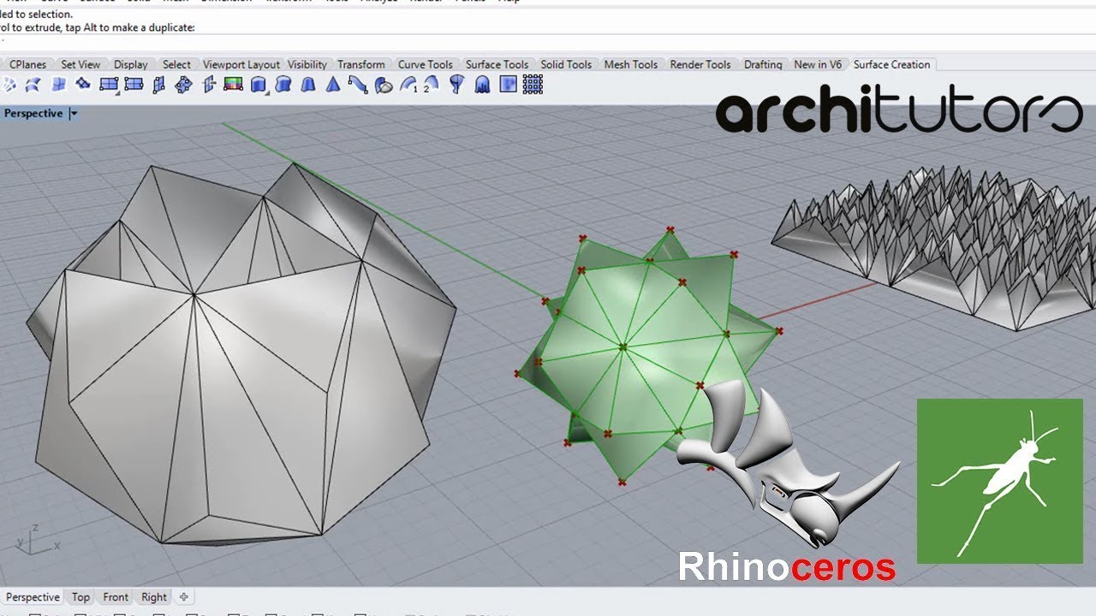Go to the Viewport Layout tab
This screenshot has height=616, width=1096.
coord(241,64)
